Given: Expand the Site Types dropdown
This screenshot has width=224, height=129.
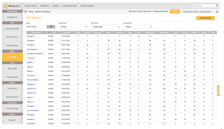Looking at the screenshot, I should (105, 27).
